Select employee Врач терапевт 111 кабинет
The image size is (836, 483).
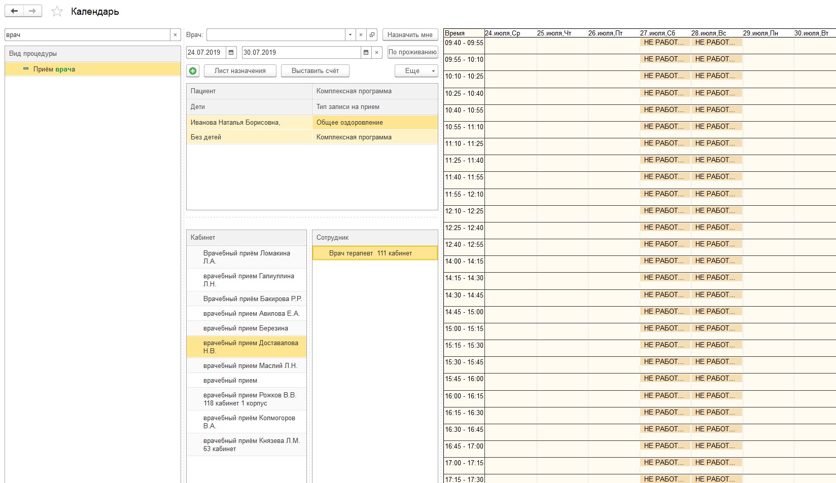coord(370,253)
